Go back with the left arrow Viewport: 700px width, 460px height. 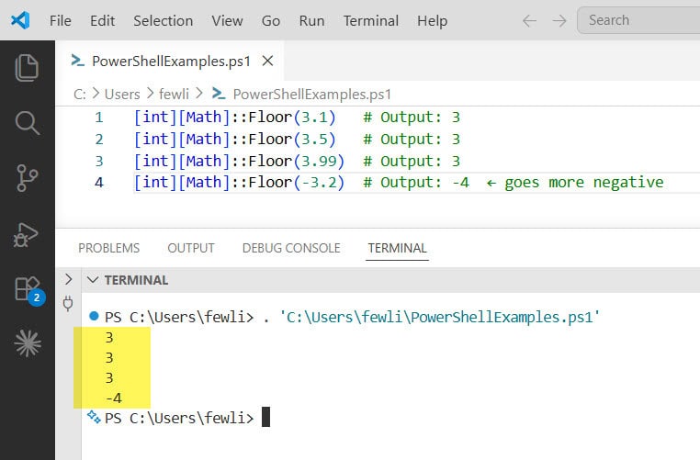tap(529, 20)
